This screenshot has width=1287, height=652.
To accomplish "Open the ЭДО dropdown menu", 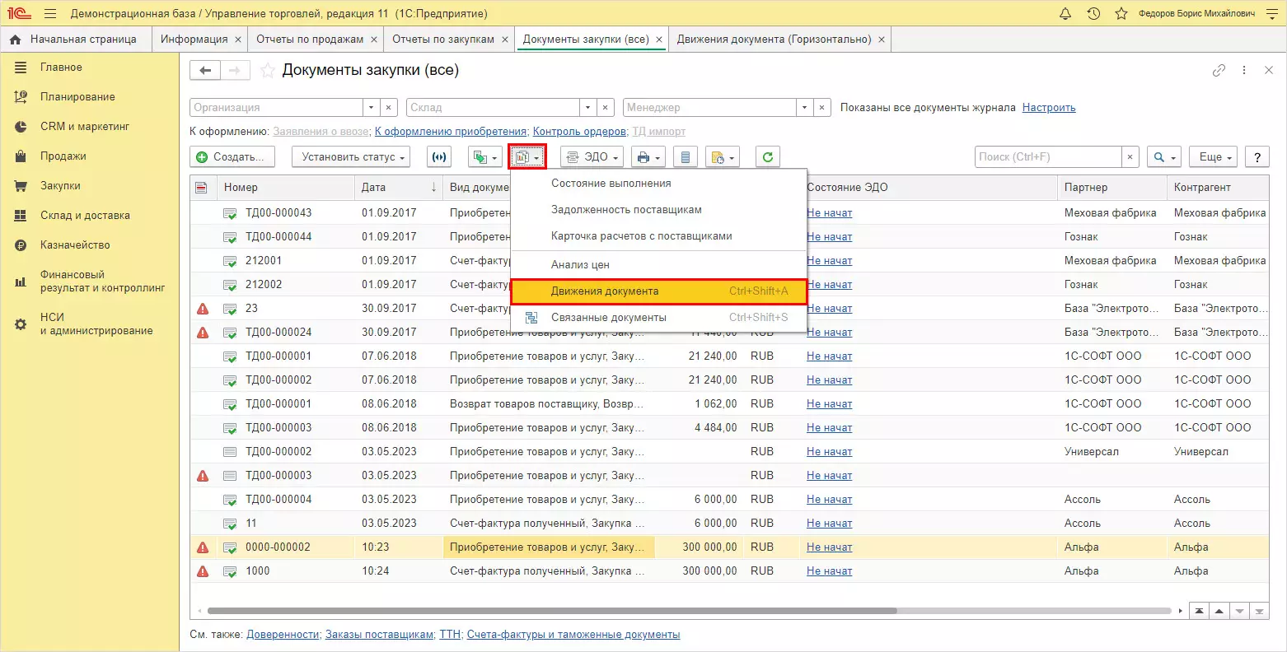I will pyautogui.click(x=592, y=157).
